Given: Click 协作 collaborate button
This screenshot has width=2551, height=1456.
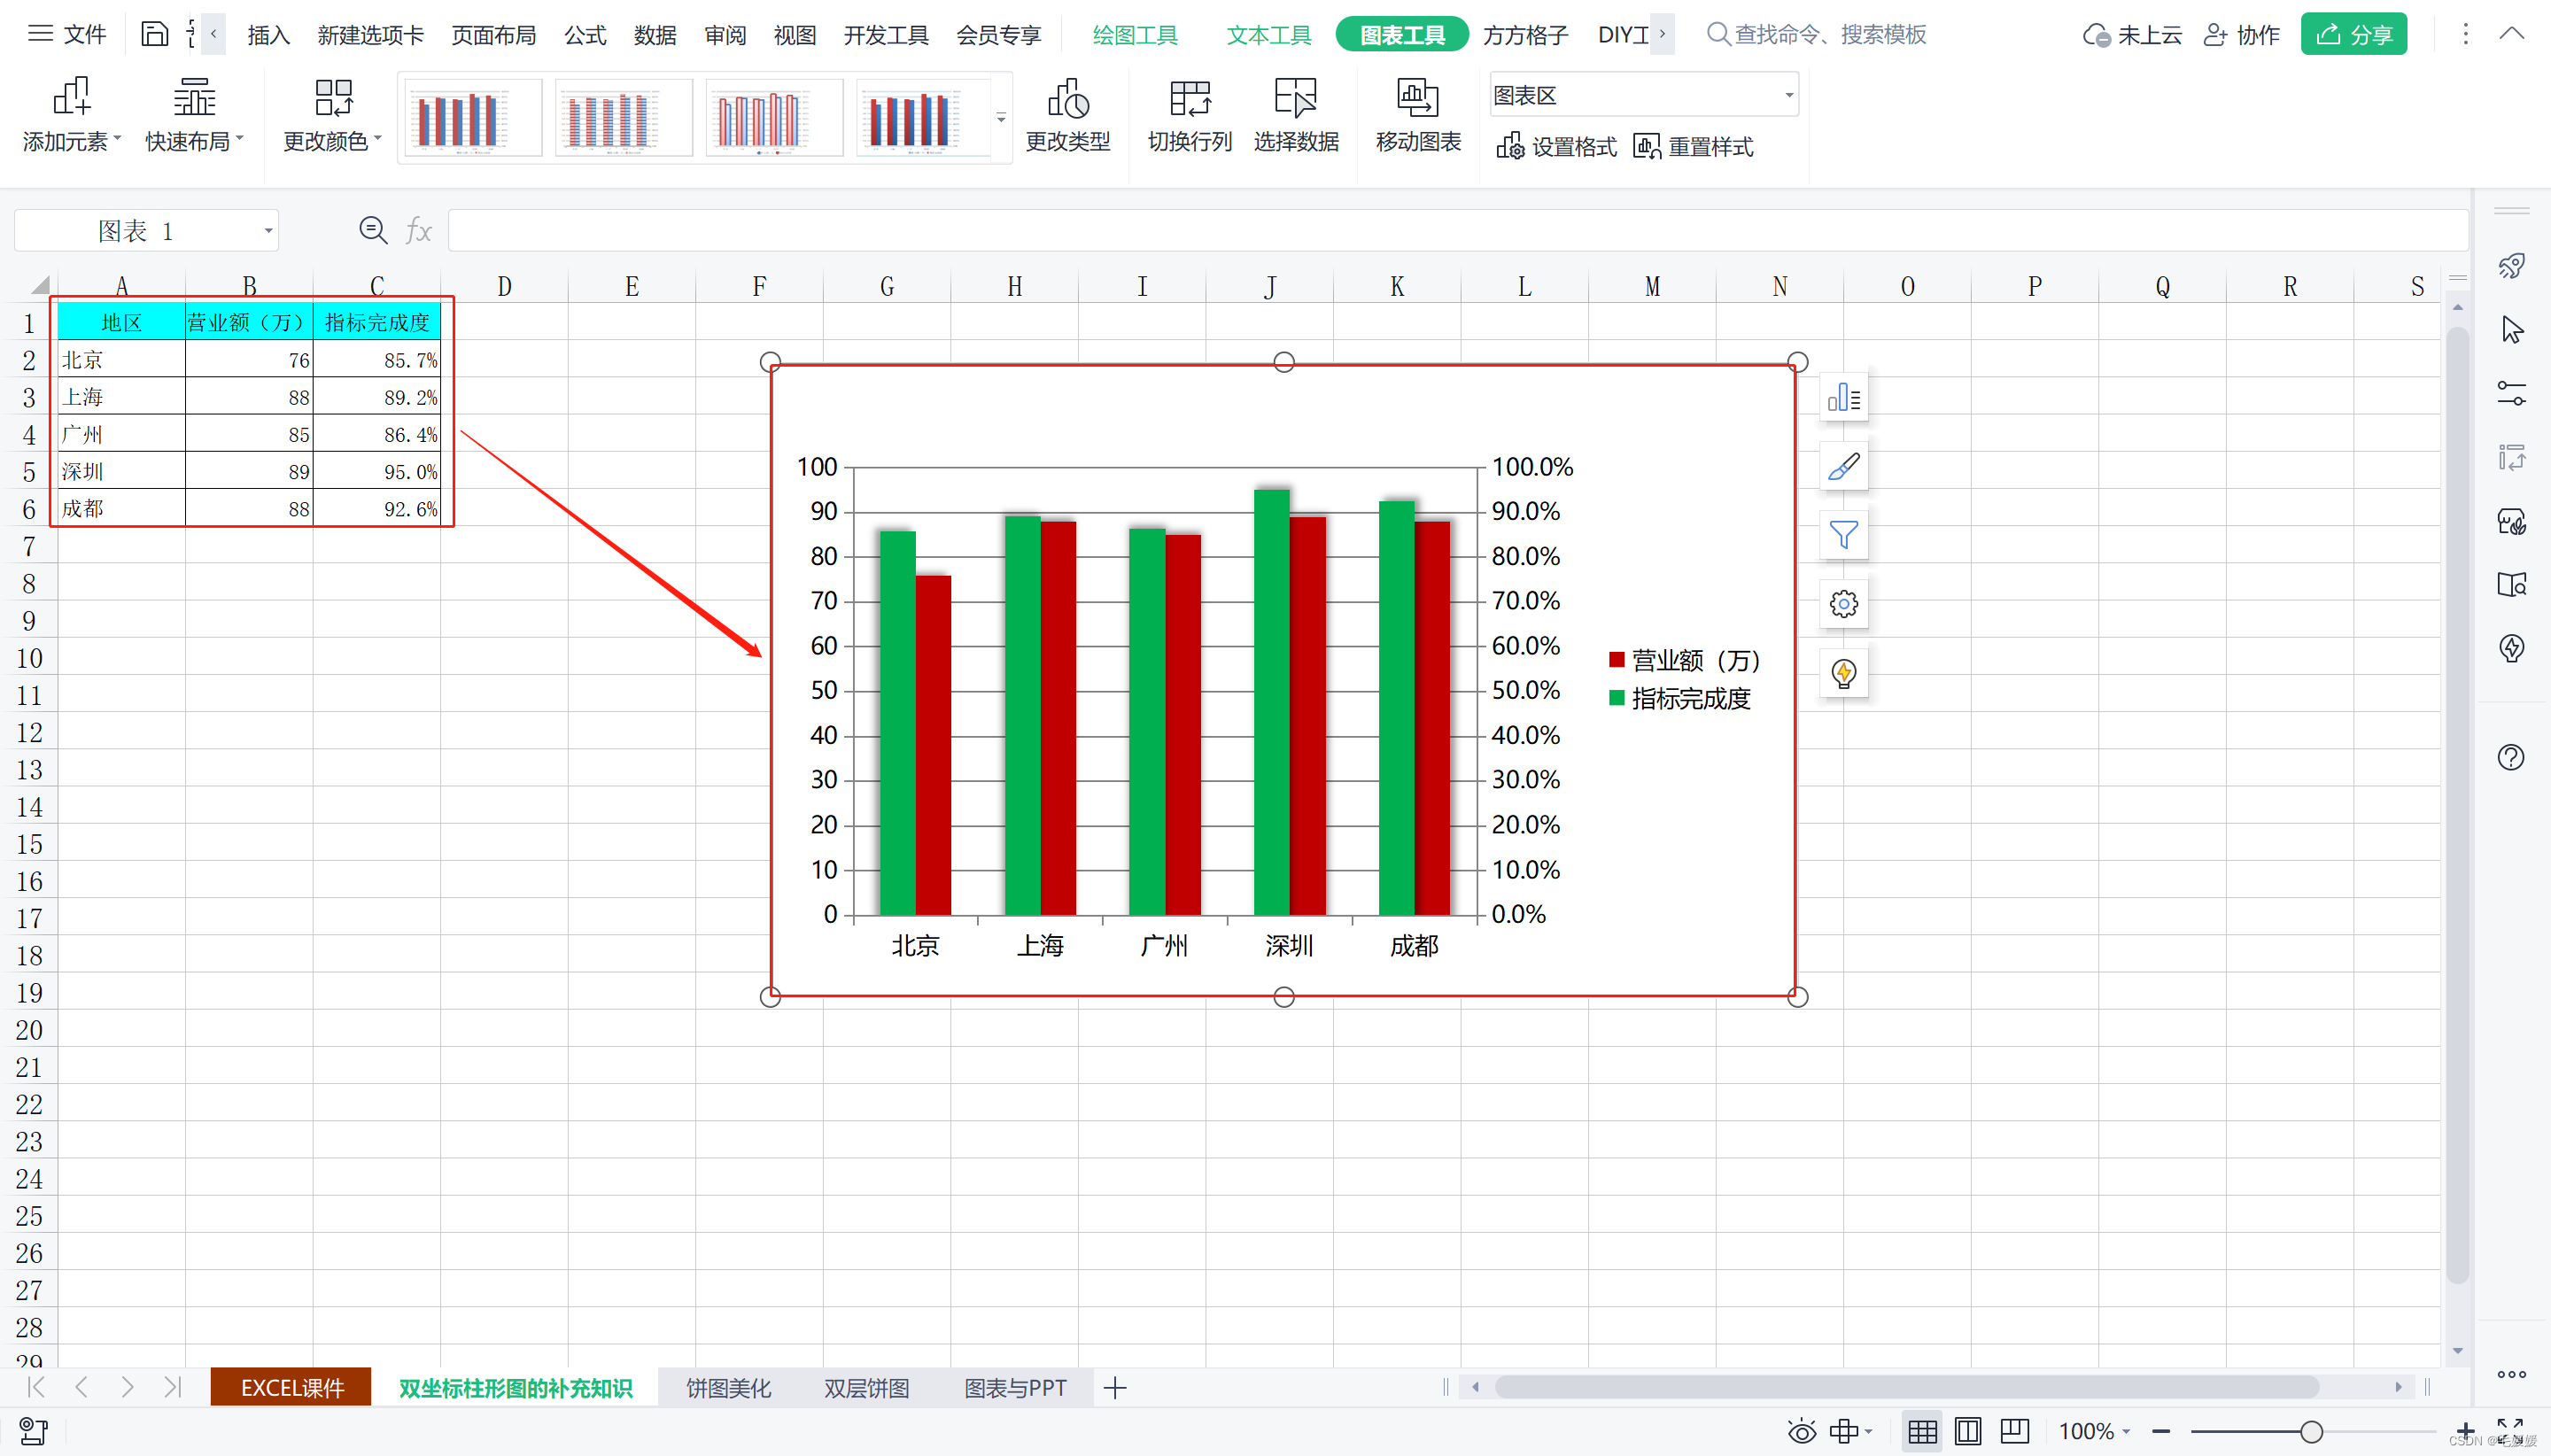Looking at the screenshot, I should click(2241, 35).
